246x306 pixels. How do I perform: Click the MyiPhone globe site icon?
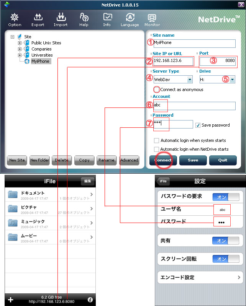coord(27,61)
